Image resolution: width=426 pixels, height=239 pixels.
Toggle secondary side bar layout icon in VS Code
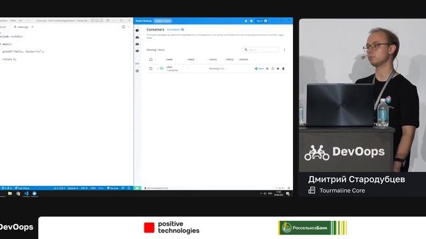102,21
